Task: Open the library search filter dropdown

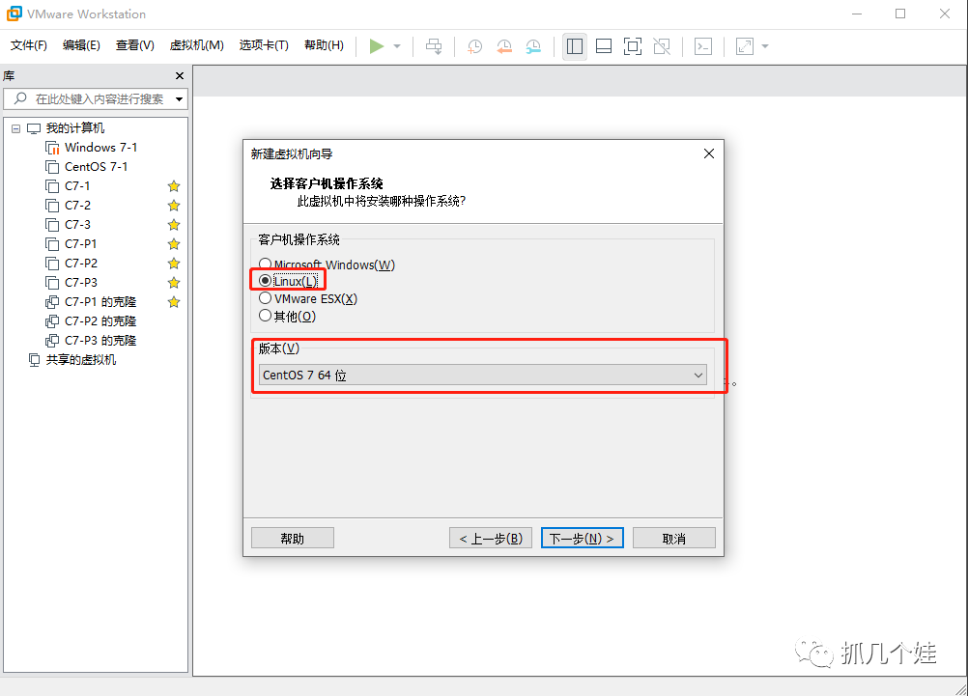Action: [179, 98]
